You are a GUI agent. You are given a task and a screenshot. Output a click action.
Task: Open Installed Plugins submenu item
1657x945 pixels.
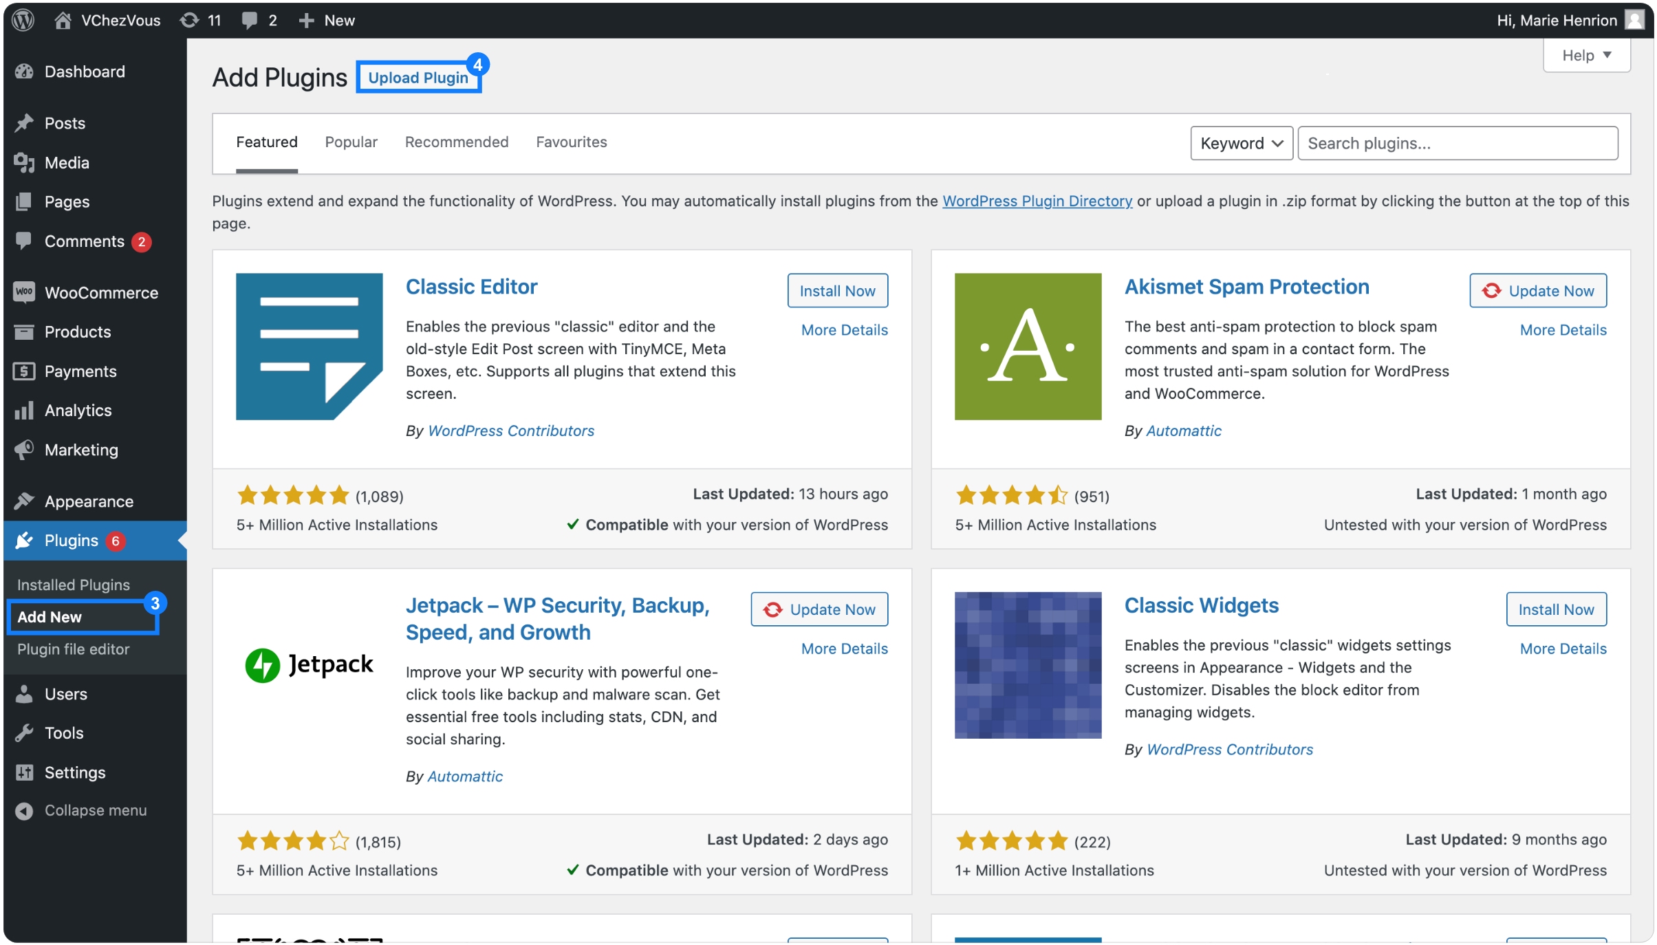coord(73,585)
